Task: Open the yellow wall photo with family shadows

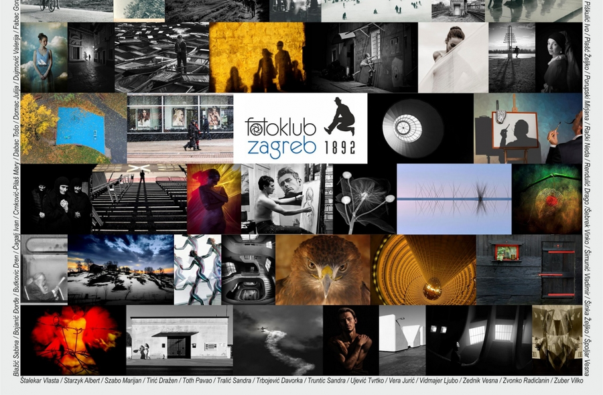Action: 257,58
